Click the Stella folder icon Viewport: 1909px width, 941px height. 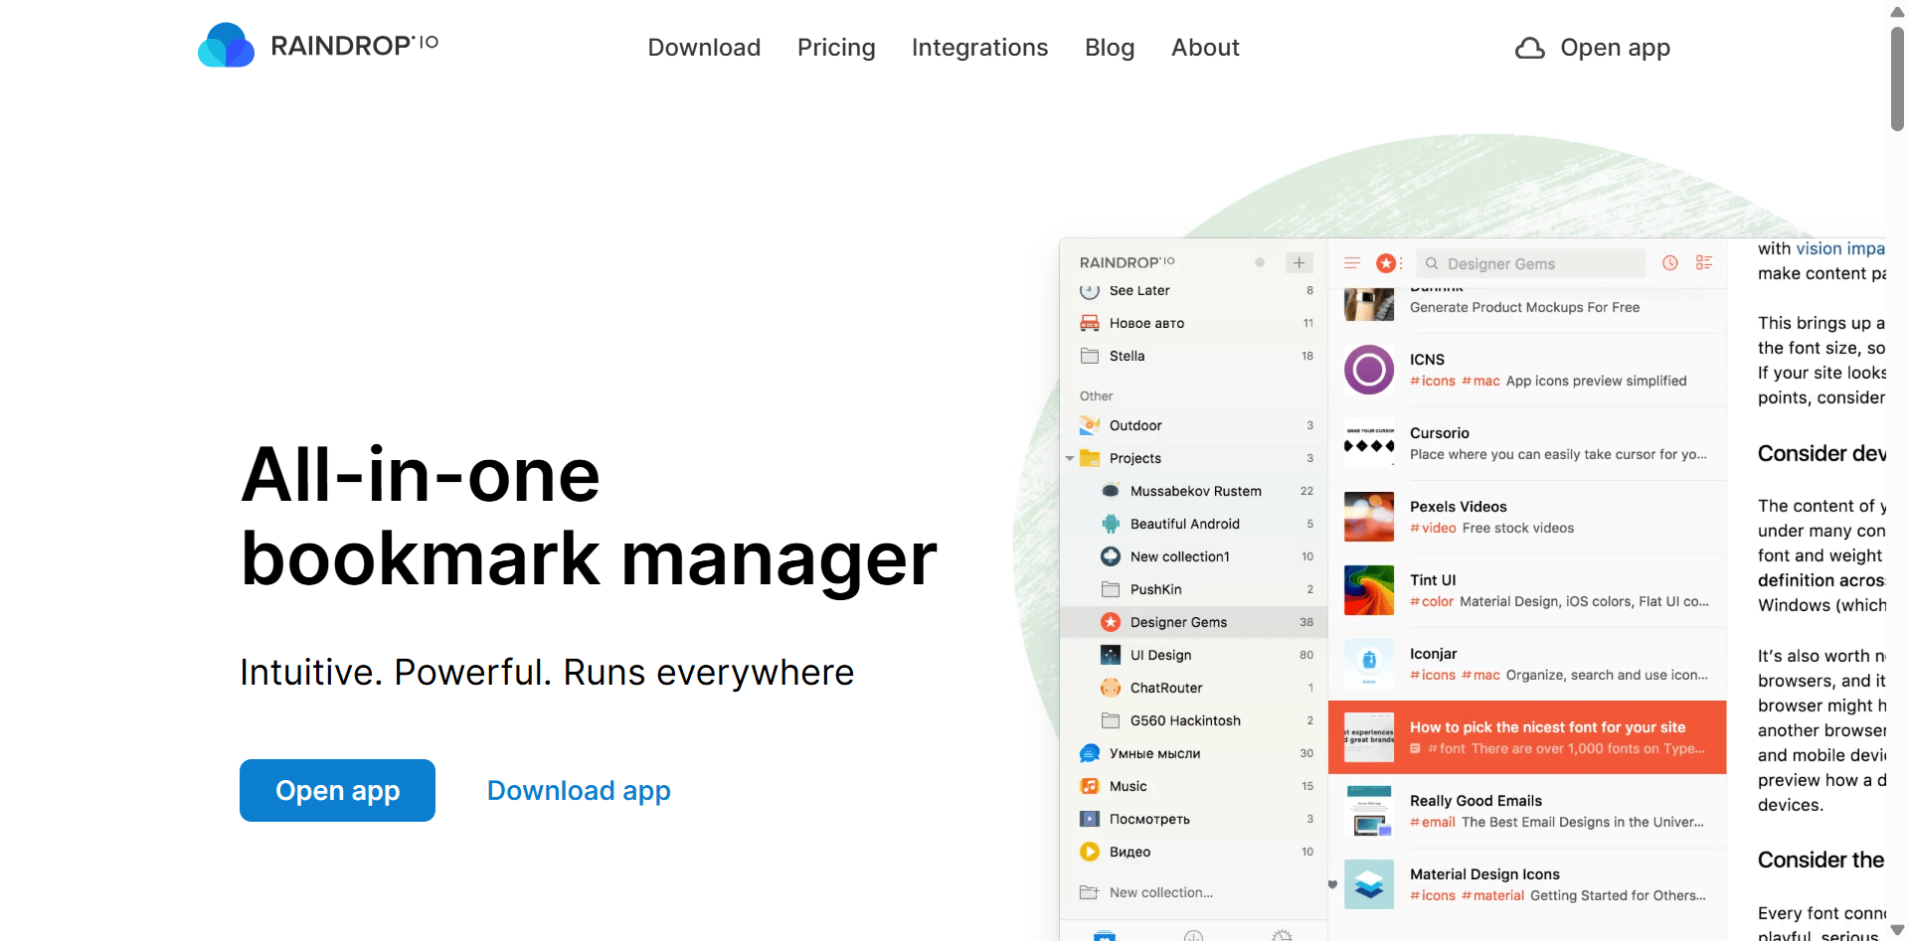(1090, 356)
